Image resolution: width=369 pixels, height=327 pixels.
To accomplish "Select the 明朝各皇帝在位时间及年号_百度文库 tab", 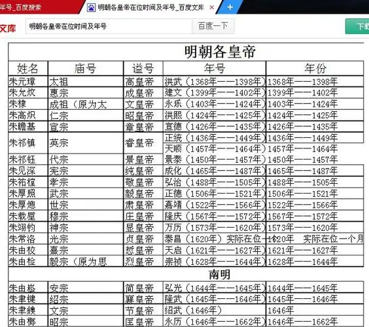I will [151, 8].
